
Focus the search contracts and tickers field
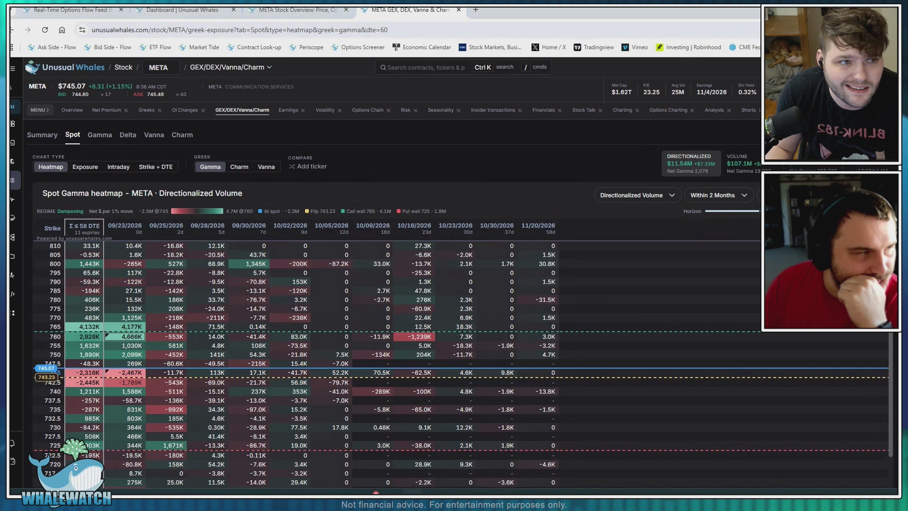coord(423,67)
